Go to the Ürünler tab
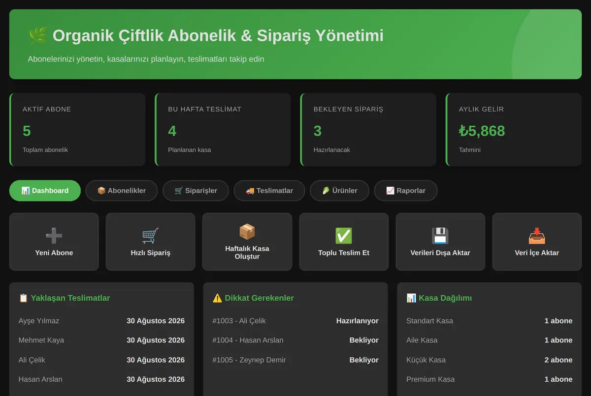Image resolution: width=591 pixels, height=396 pixels. coord(339,191)
